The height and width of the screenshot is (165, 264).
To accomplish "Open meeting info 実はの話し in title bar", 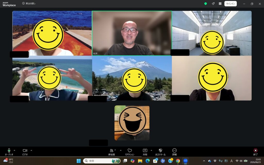I will pos(29,3).
